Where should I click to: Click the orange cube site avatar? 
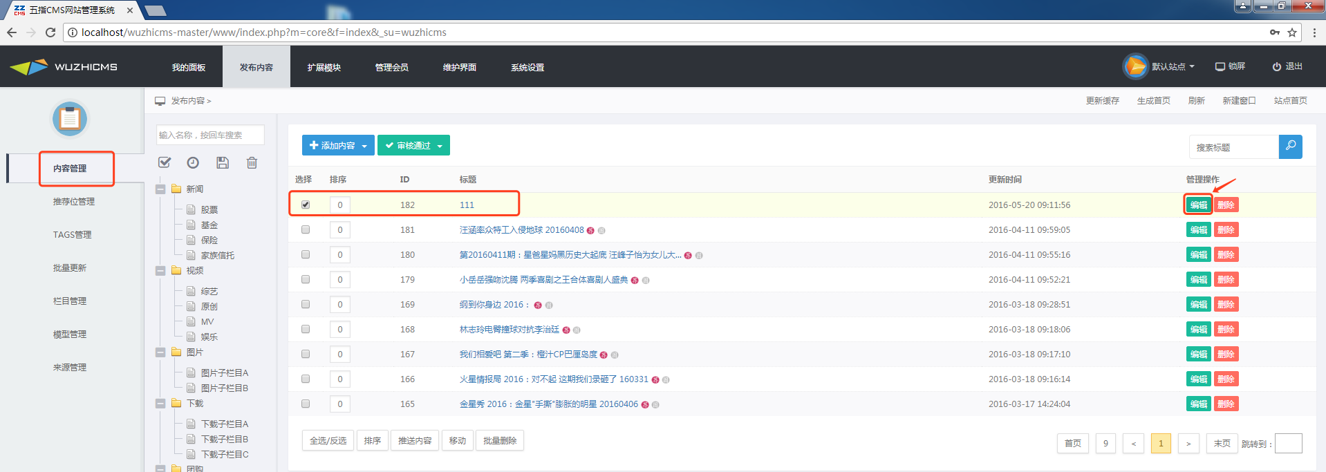tap(1134, 66)
